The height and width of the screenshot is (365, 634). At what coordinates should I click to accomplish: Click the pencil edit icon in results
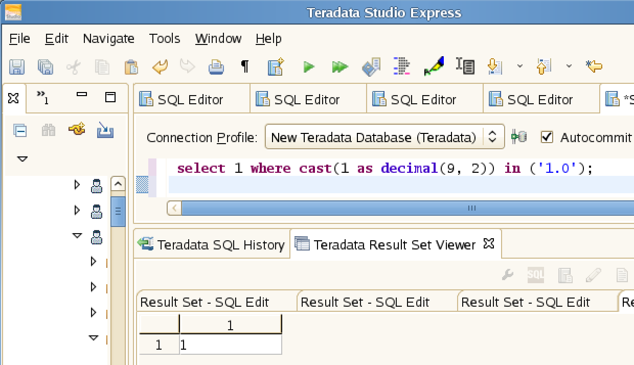tap(593, 275)
